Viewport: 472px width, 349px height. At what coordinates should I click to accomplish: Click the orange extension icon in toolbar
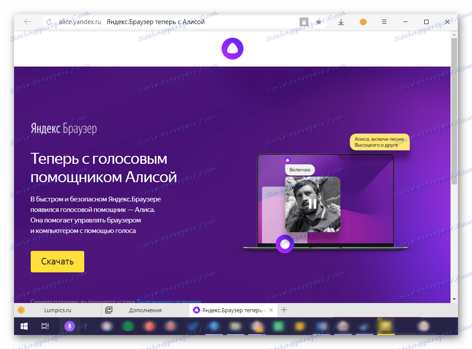[x=363, y=22]
